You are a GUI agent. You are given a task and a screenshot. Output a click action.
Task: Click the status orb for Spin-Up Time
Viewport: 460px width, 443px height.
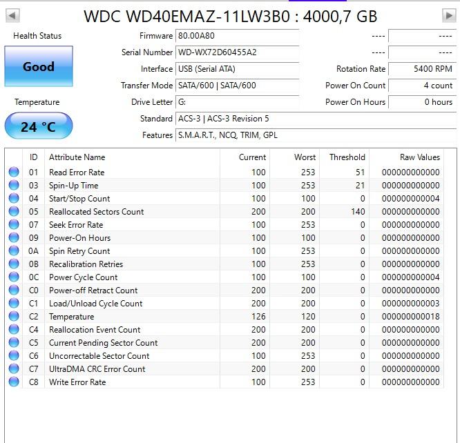click(x=14, y=186)
